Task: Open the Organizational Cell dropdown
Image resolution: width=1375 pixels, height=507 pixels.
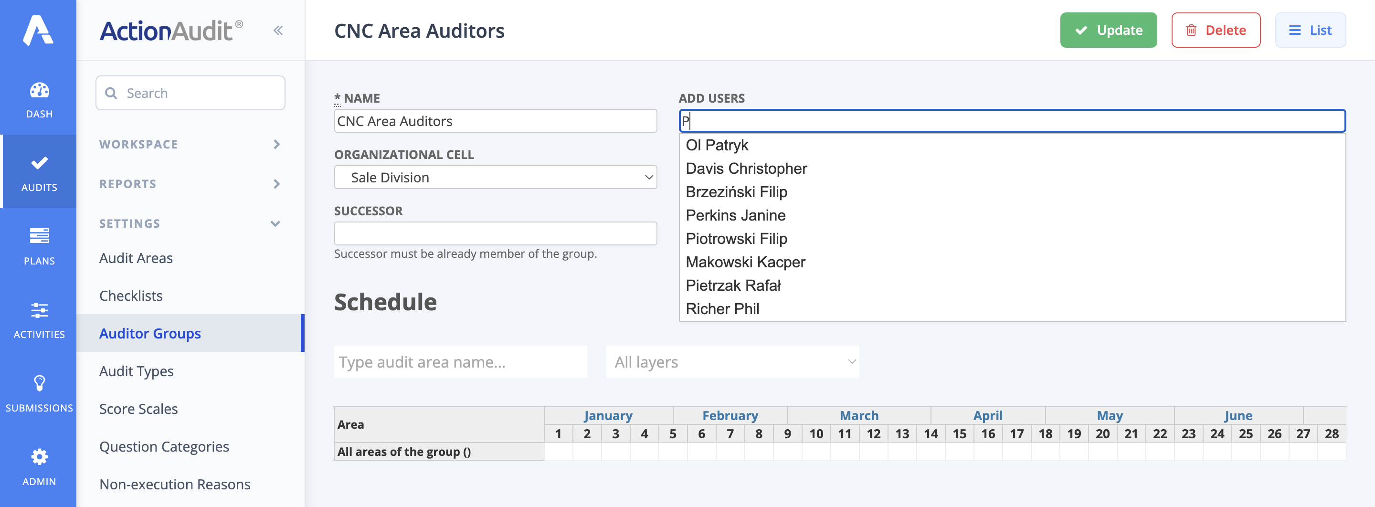Action: [x=495, y=177]
